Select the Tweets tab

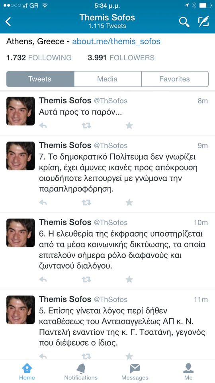[40, 79]
